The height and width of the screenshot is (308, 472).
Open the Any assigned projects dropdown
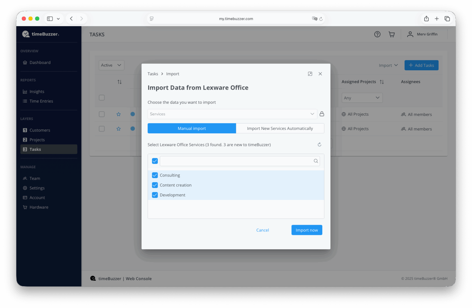coord(362,98)
